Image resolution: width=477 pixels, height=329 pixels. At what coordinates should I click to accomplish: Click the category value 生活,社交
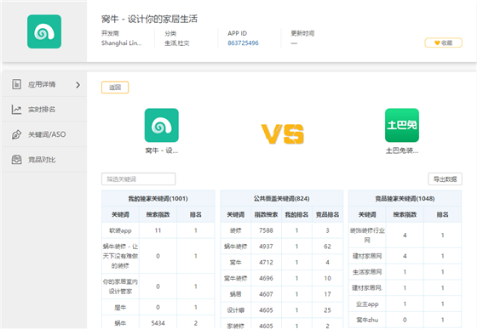177,43
